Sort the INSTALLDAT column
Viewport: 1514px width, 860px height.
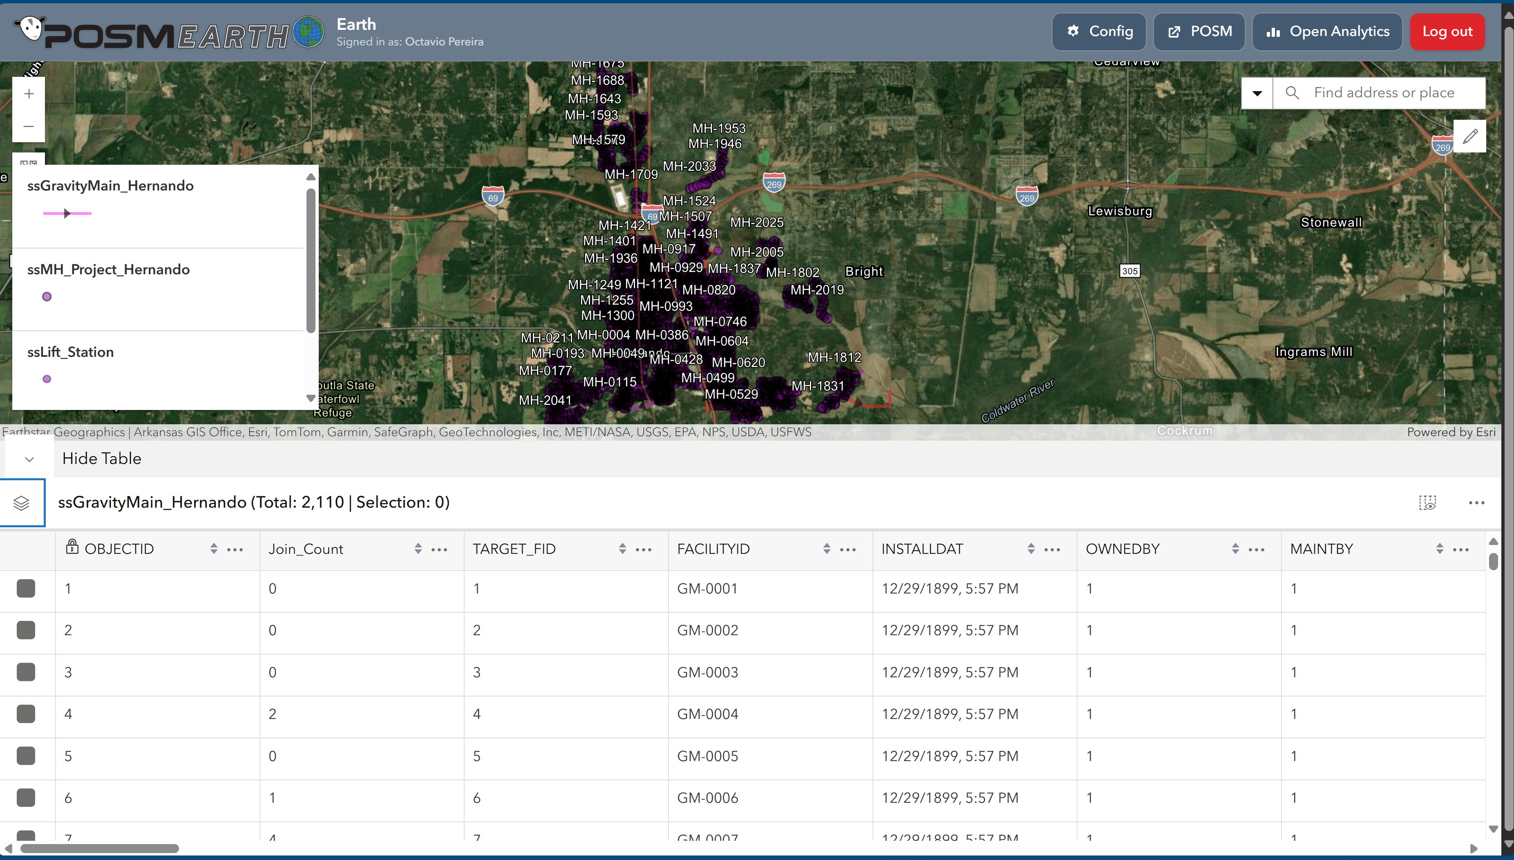pyautogui.click(x=1031, y=549)
